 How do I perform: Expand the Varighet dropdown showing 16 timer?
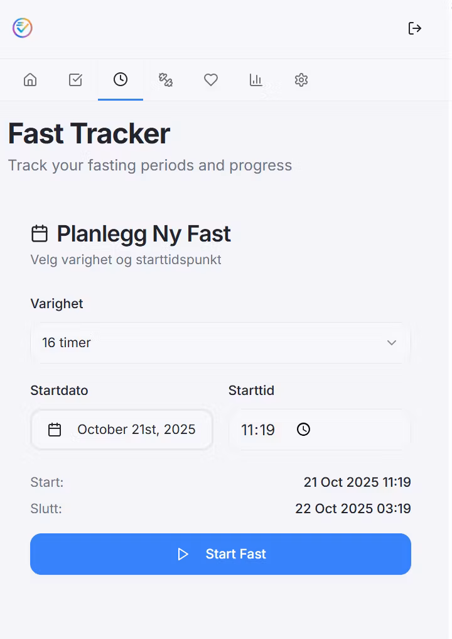[220, 343]
